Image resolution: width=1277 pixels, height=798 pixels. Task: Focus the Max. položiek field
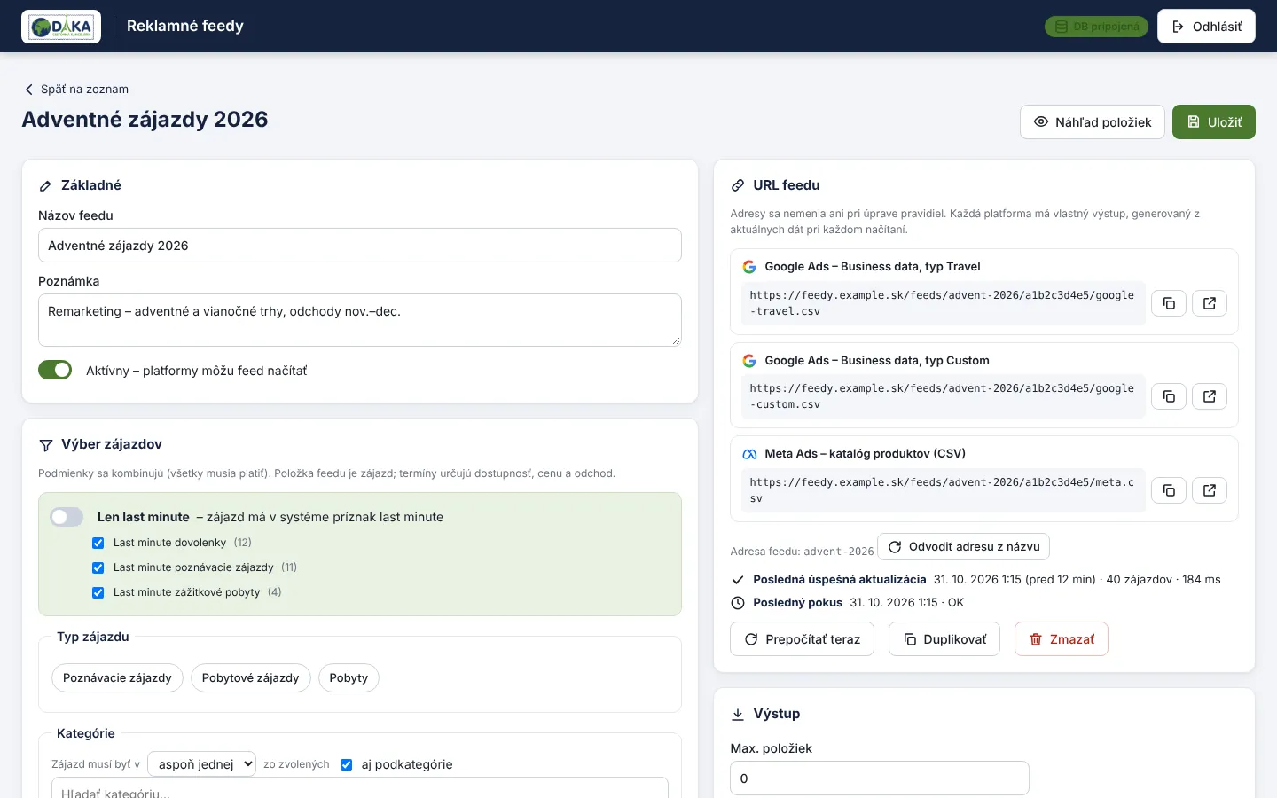[x=880, y=778]
